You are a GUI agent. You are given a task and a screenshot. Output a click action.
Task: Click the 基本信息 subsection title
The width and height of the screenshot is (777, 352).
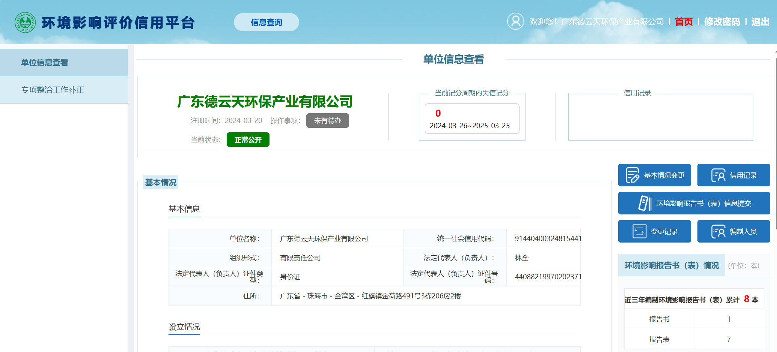point(184,209)
